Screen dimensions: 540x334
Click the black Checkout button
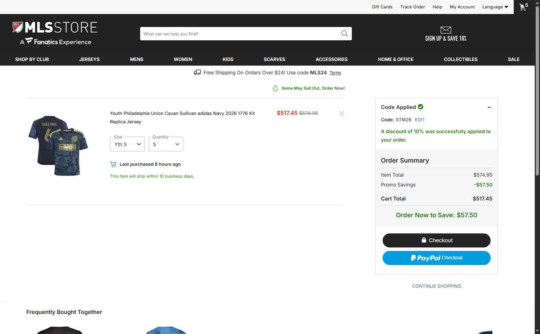point(437,240)
